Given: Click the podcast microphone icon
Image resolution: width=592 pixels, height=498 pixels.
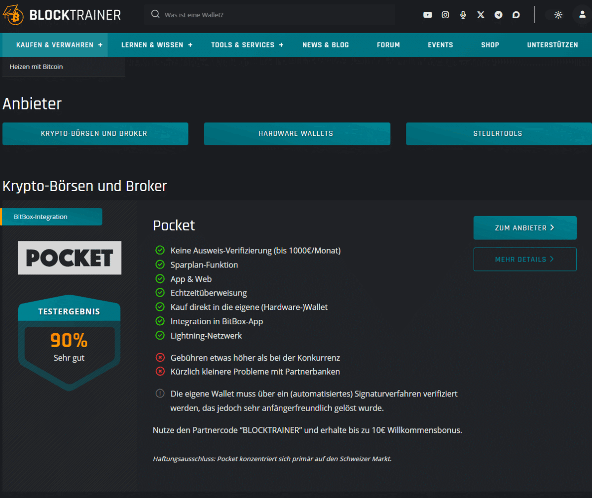Looking at the screenshot, I should [463, 15].
